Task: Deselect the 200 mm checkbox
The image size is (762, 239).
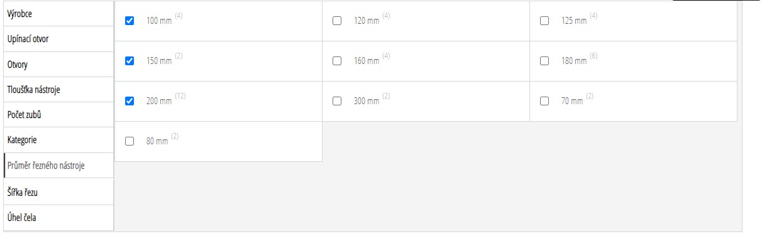Action: (130, 101)
